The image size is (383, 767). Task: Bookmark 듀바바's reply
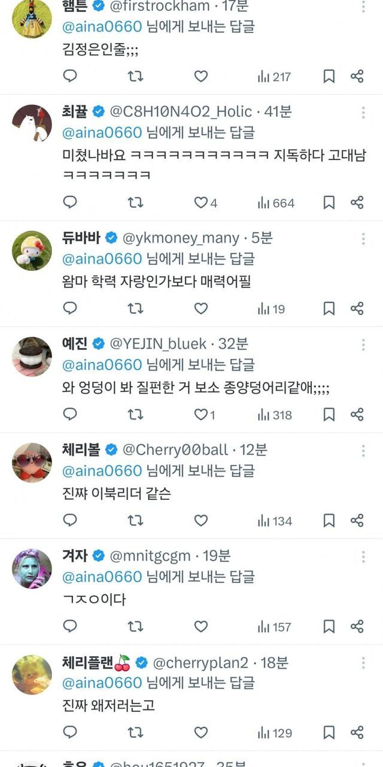(329, 309)
